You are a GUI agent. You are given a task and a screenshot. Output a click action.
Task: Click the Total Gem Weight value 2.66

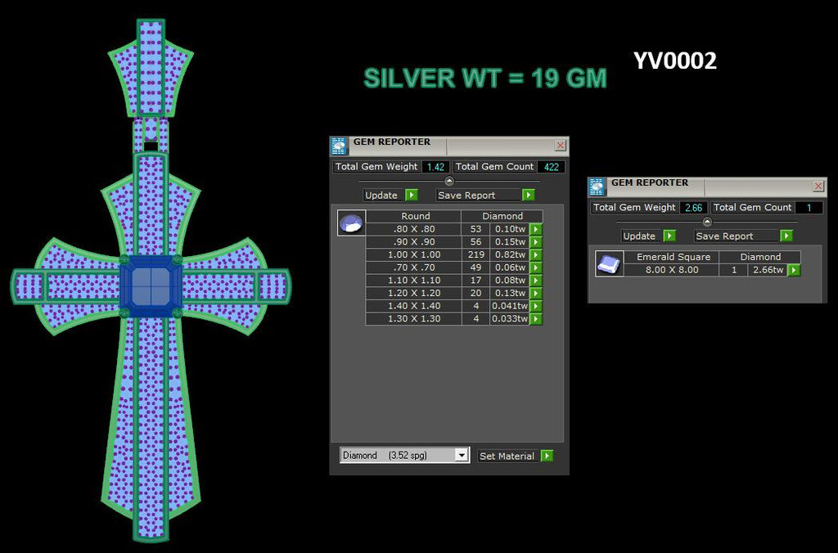(x=694, y=207)
